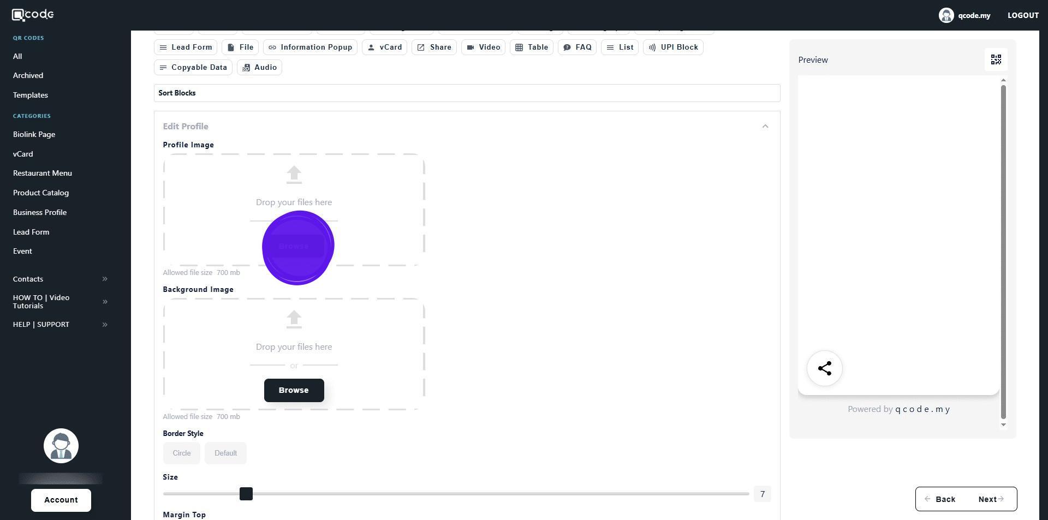Screen dimensions: 1048x520
Task: Add a UPI Block
Action: [x=673, y=47]
